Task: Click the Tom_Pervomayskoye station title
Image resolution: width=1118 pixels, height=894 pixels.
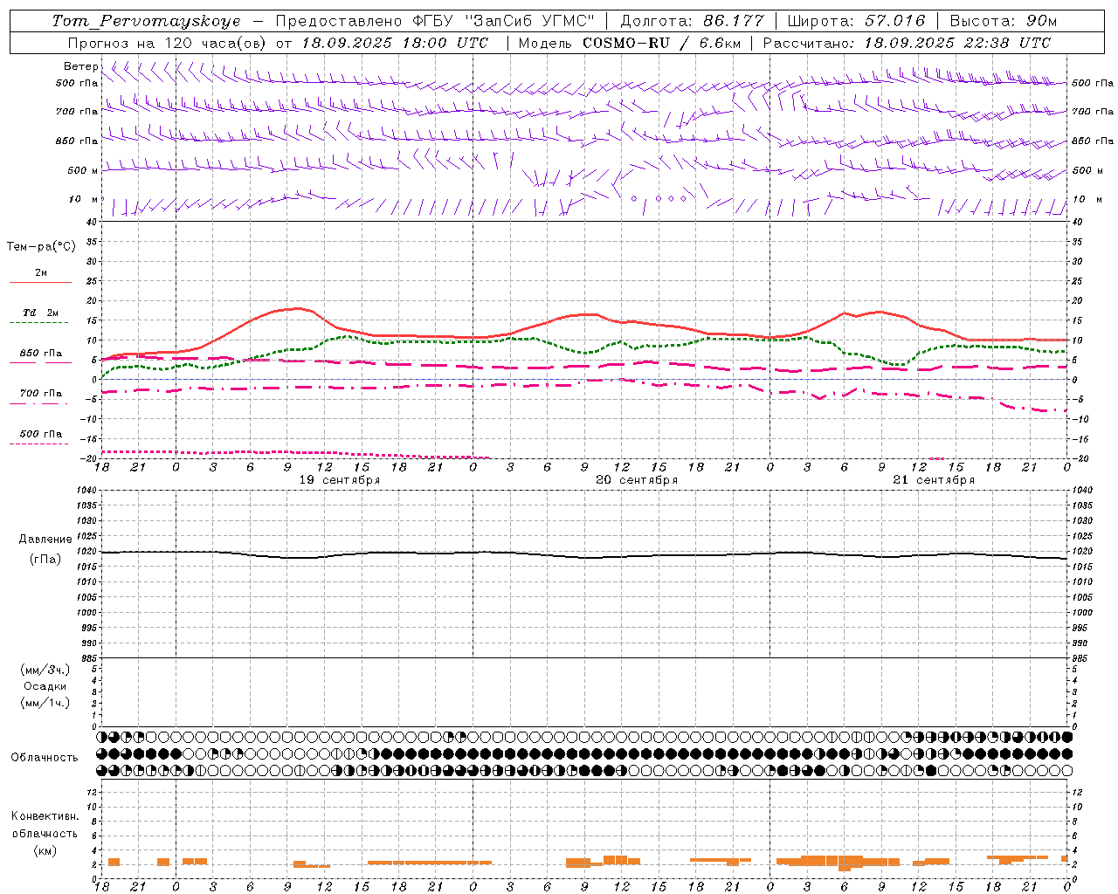Action: coord(146,21)
